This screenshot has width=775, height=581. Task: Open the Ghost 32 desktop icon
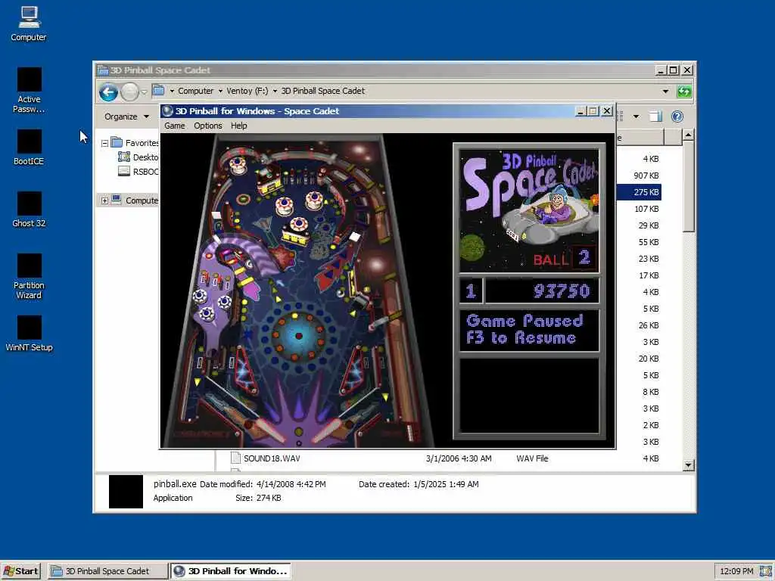pos(29,210)
